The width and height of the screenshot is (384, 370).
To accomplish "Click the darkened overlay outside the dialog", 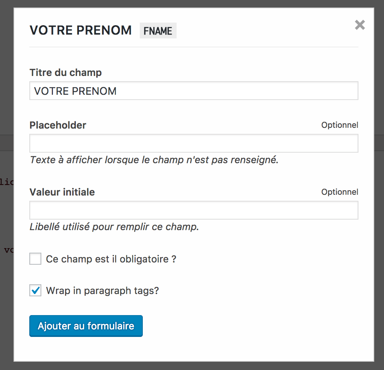I will (7, 188).
